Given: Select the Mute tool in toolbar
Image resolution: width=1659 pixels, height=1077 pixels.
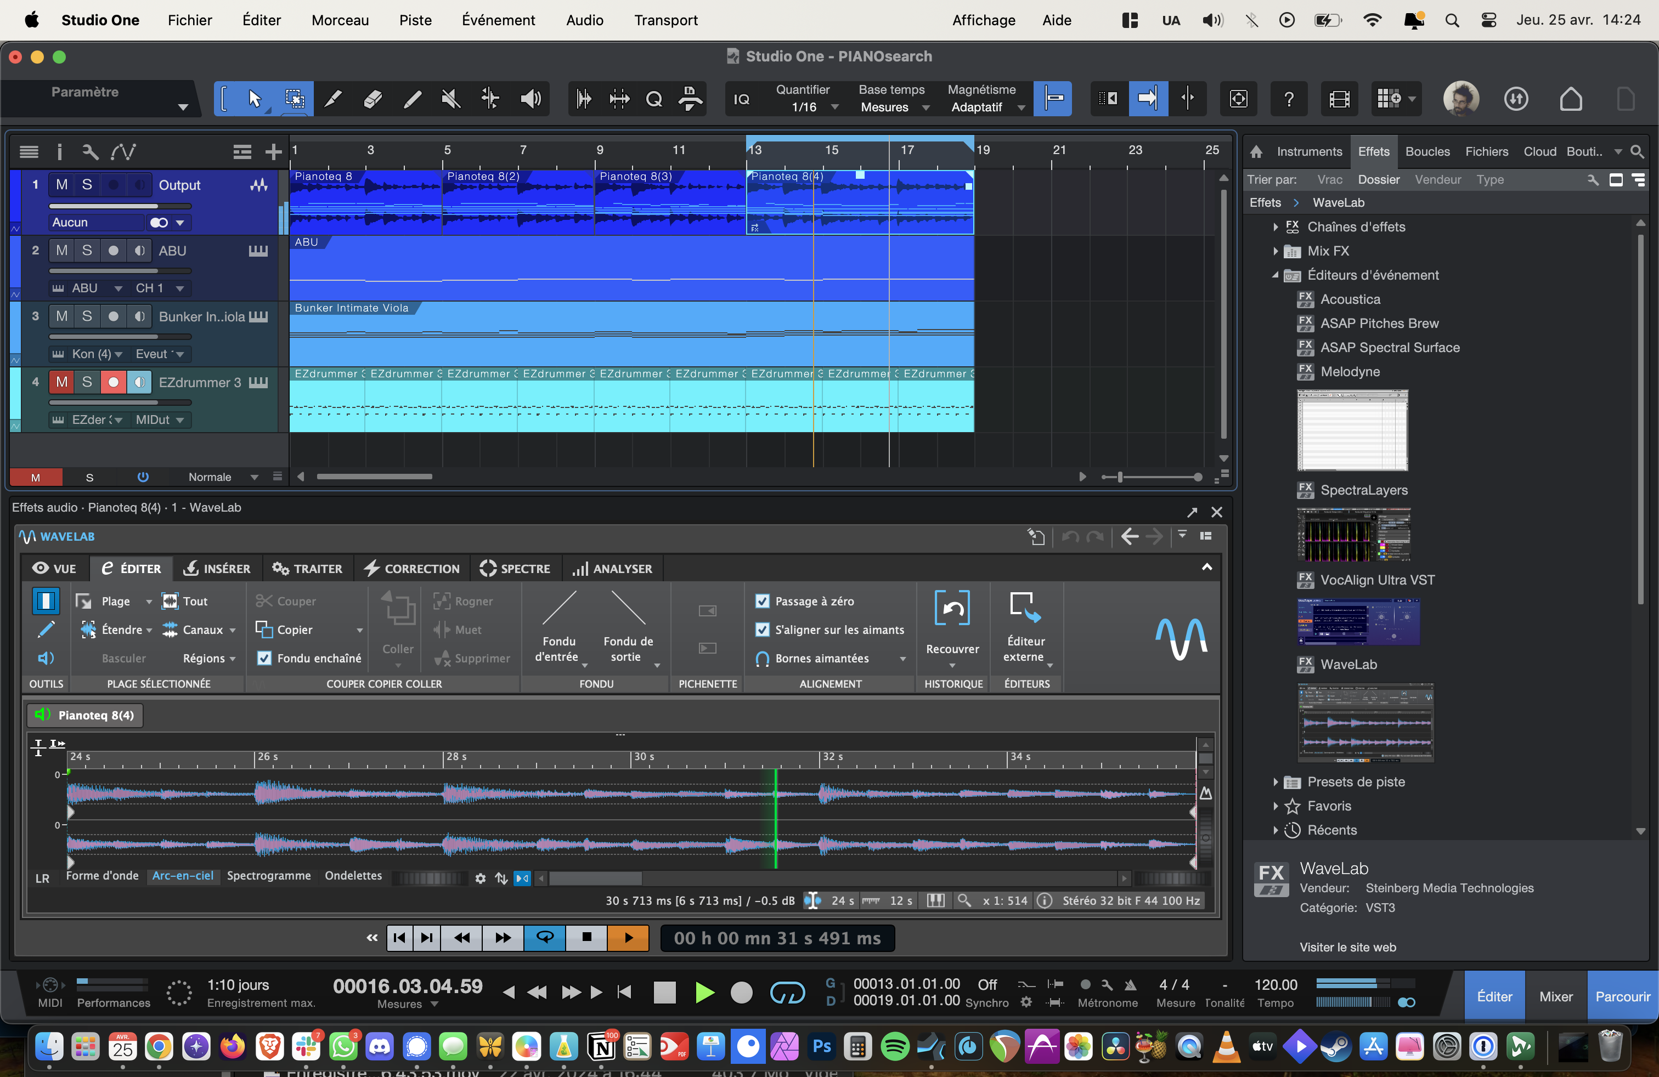Looking at the screenshot, I should 451,100.
